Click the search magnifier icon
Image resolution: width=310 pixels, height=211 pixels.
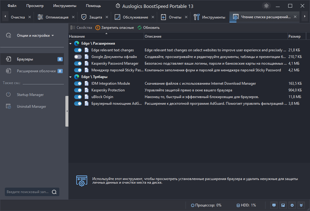tap(54, 192)
